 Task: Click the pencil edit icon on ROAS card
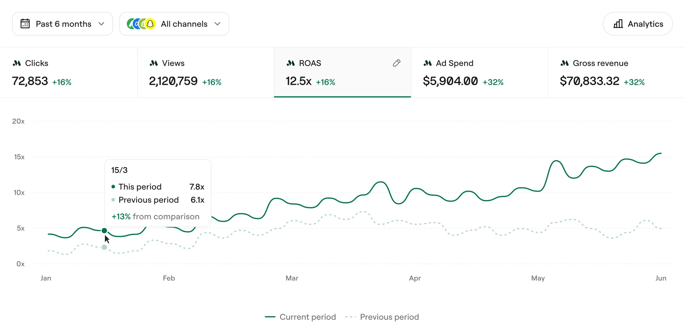coord(396,63)
